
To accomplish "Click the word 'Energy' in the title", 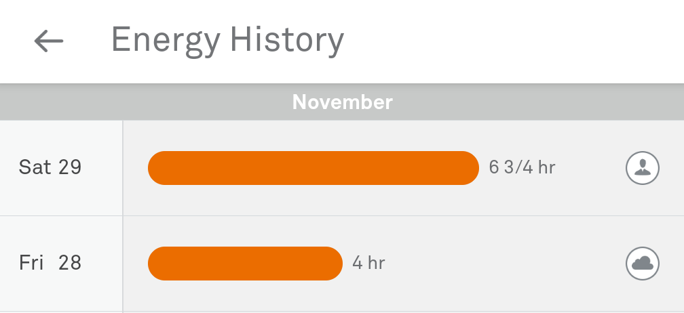I will pyautogui.click(x=165, y=41).
